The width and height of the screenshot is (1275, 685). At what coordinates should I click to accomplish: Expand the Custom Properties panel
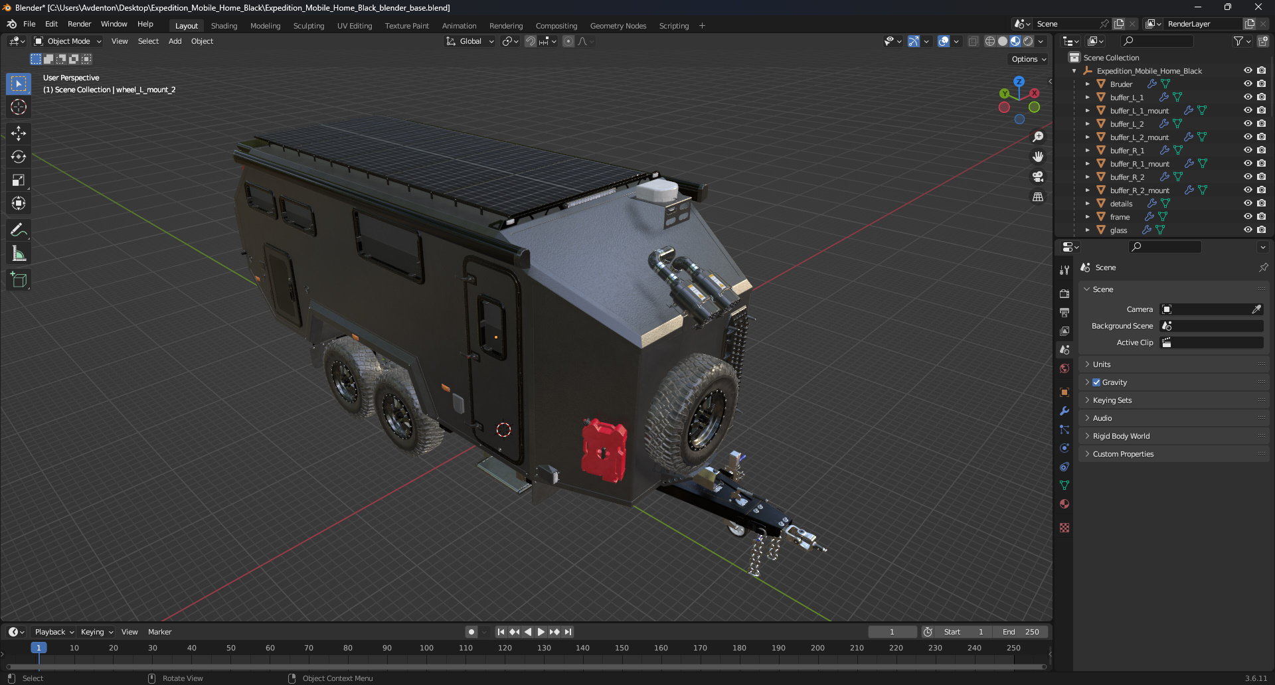click(1173, 454)
